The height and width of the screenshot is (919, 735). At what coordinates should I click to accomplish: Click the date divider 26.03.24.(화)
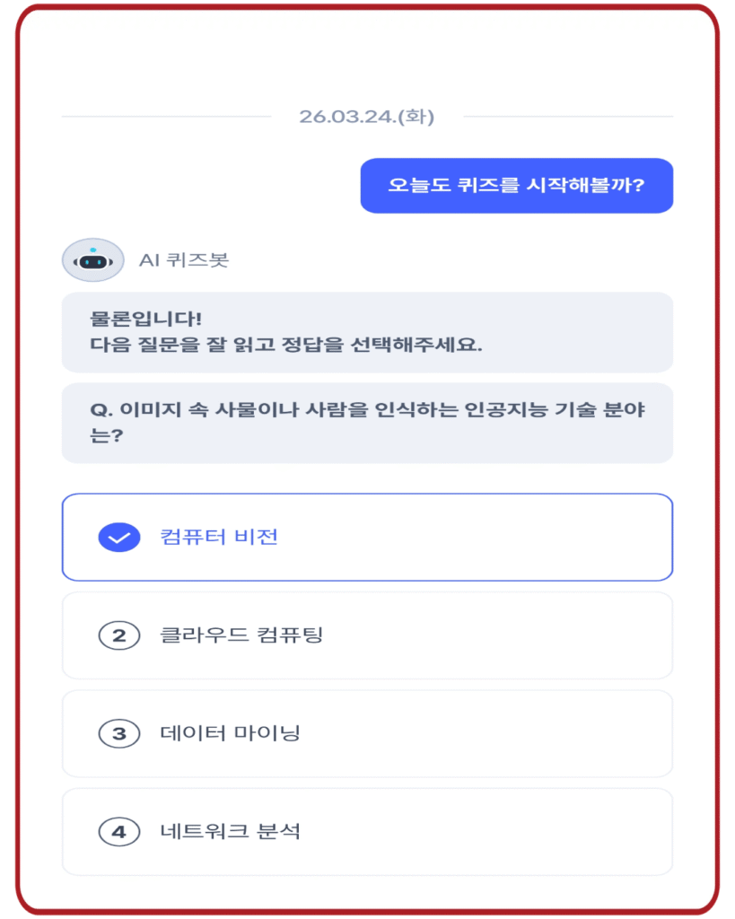point(367,117)
